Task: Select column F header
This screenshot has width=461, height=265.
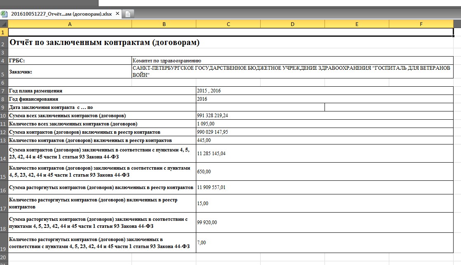Action: pos(421,24)
